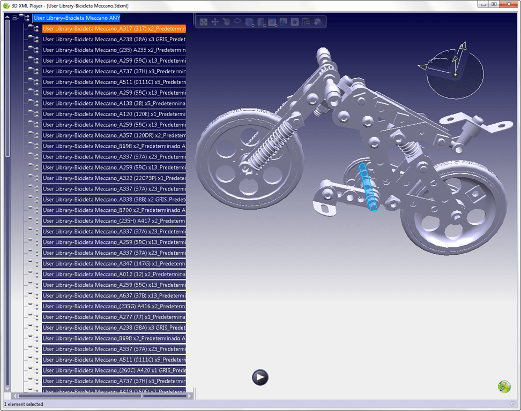This screenshot has width=521, height=411.
Task: Open the view orientation cube dropdown
Action: 249,22
